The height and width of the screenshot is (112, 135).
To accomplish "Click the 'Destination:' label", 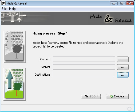I will click(42, 75).
